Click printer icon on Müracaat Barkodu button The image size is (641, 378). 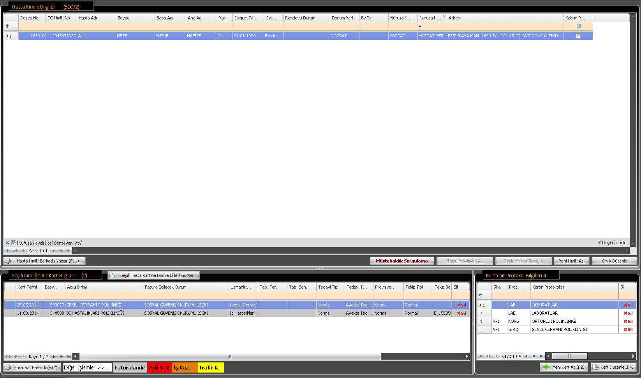point(8,367)
